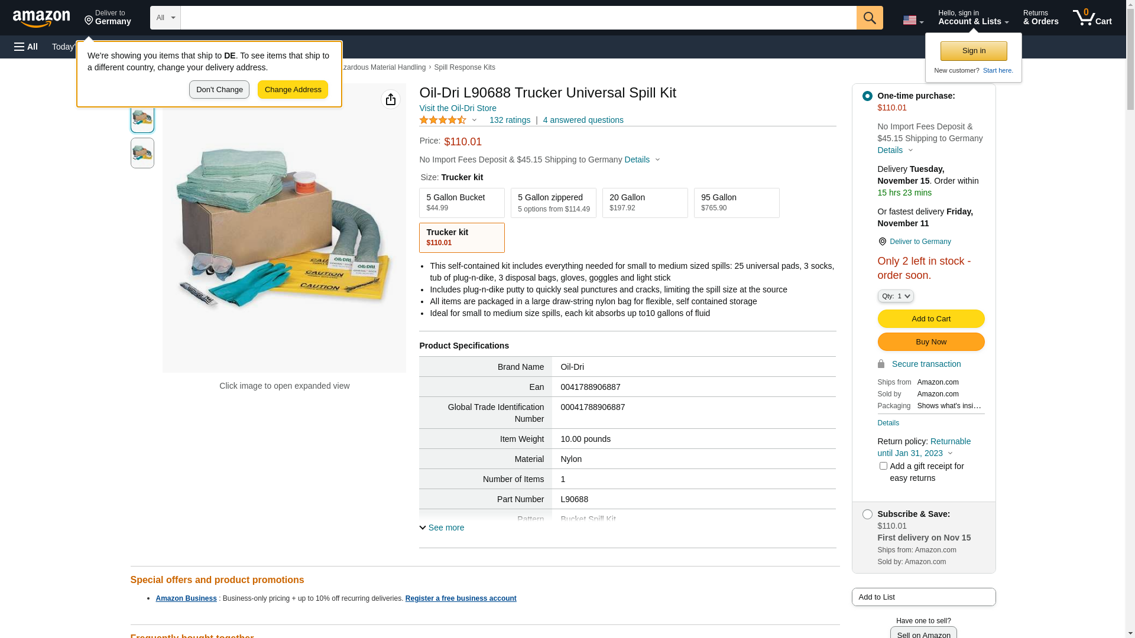Select One-time purchase radio button

(x=867, y=96)
